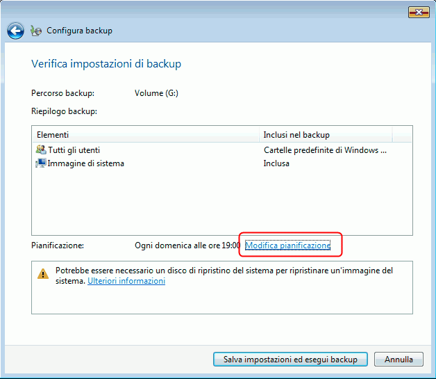Viewport: 436px width, 379px height.
Task: Click the Tutti gli utenti users icon
Action: [x=41, y=150]
